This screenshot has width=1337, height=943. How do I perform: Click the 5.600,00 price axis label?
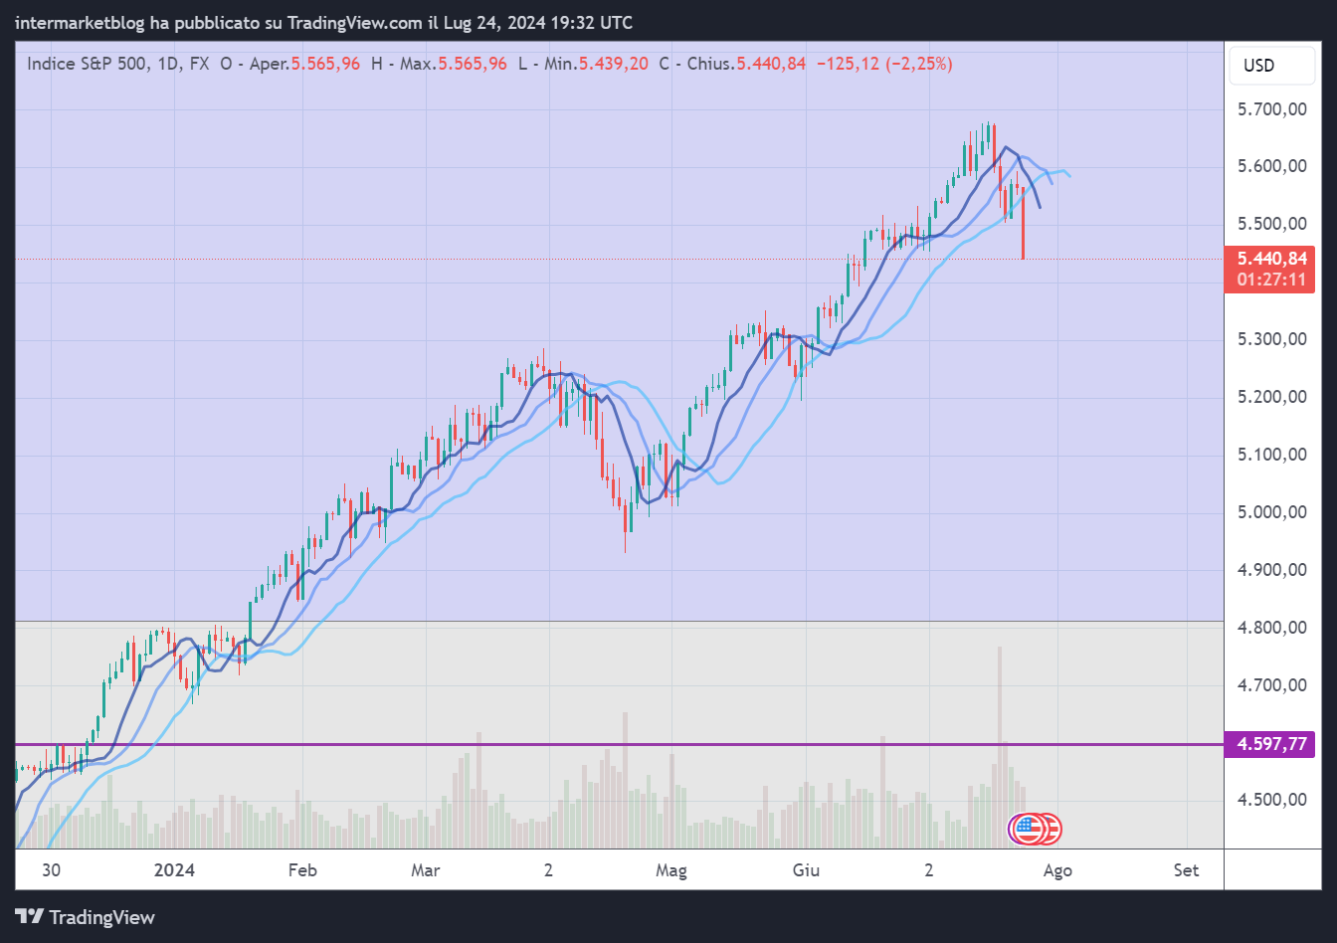click(x=1271, y=166)
